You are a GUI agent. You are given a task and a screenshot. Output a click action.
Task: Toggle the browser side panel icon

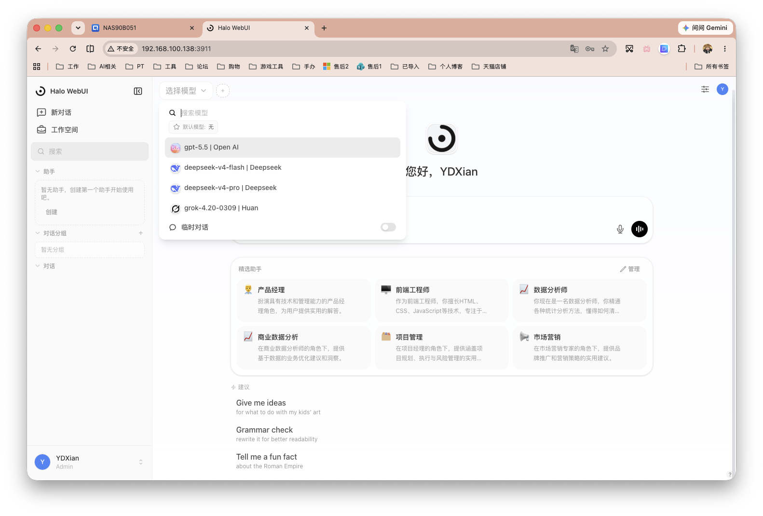(90, 49)
